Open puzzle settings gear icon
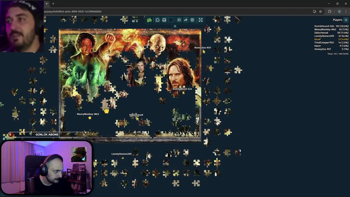Image resolution: width=350 pixels, height=197 pixels. click(x=192, y=20)
